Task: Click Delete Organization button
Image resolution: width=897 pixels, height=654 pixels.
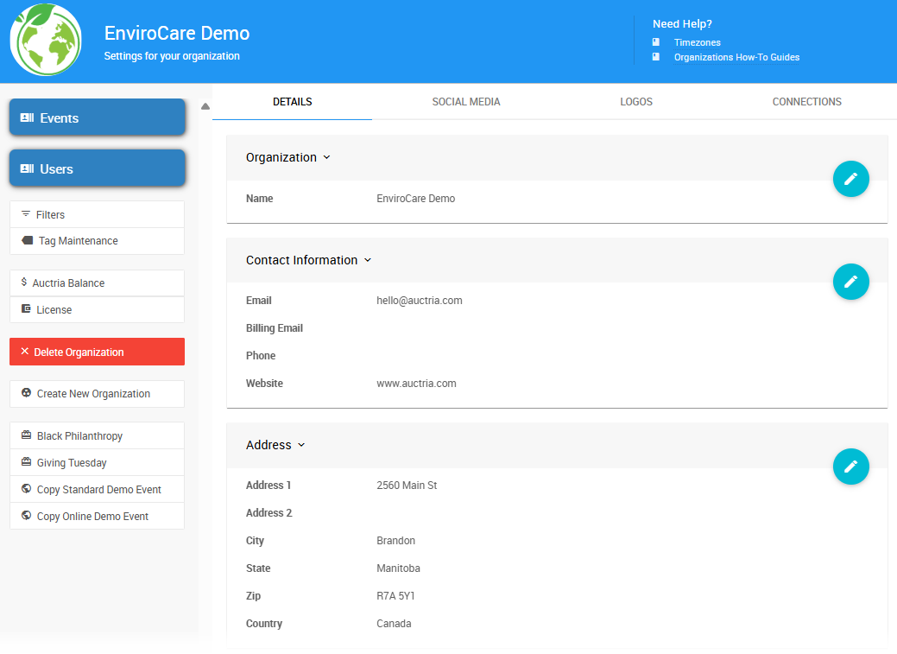Action: click(97, 352)
